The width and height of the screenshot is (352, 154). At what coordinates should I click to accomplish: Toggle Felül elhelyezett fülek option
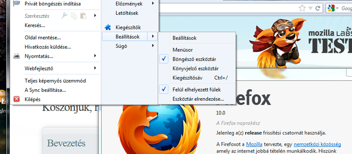pos(197,90)
